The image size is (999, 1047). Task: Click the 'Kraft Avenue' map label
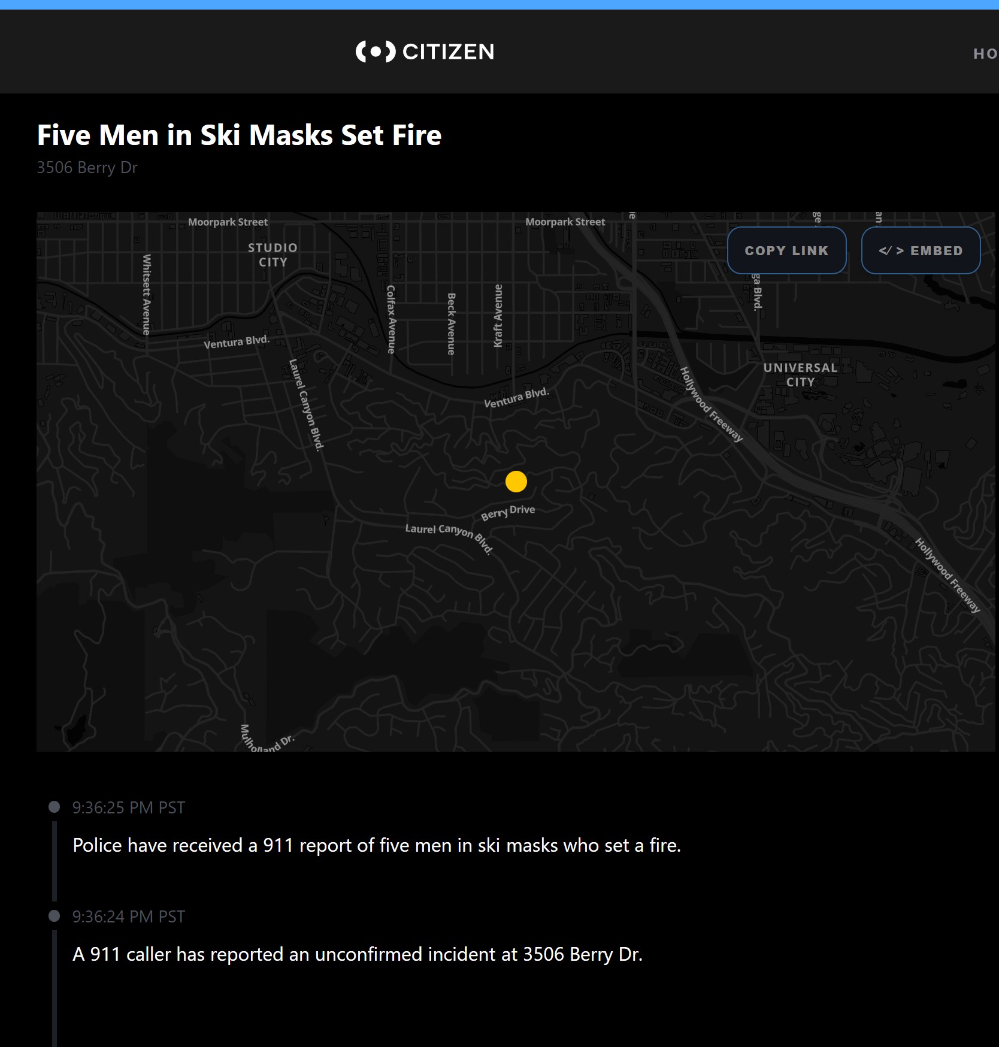click(x=498, y=316)
